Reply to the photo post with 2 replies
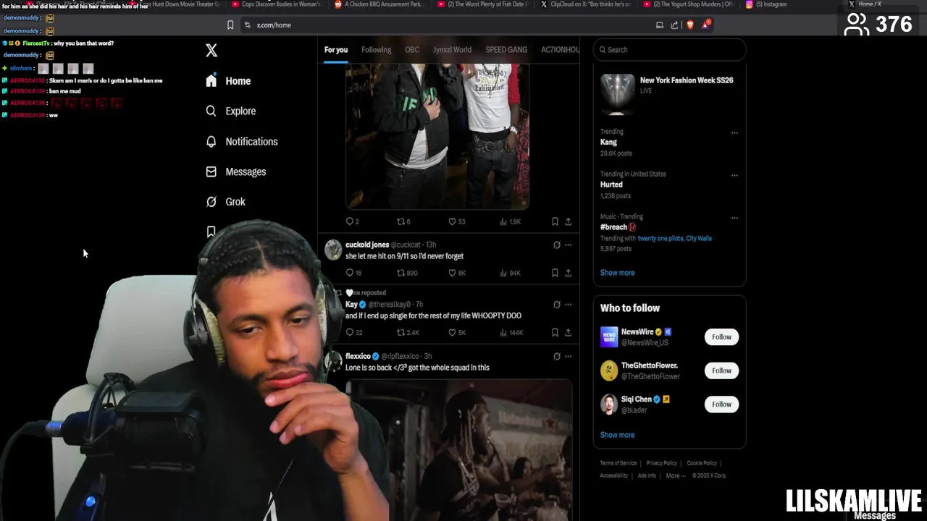927x521 pixels. (x=352, y=221)
